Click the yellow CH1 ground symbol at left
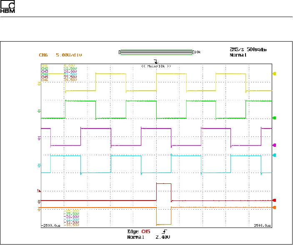 (x=39, y=84)
